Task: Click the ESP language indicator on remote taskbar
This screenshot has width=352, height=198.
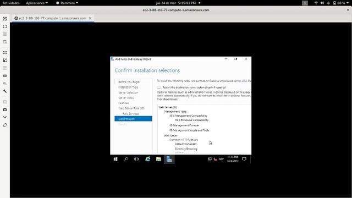Action: (222, 159)
